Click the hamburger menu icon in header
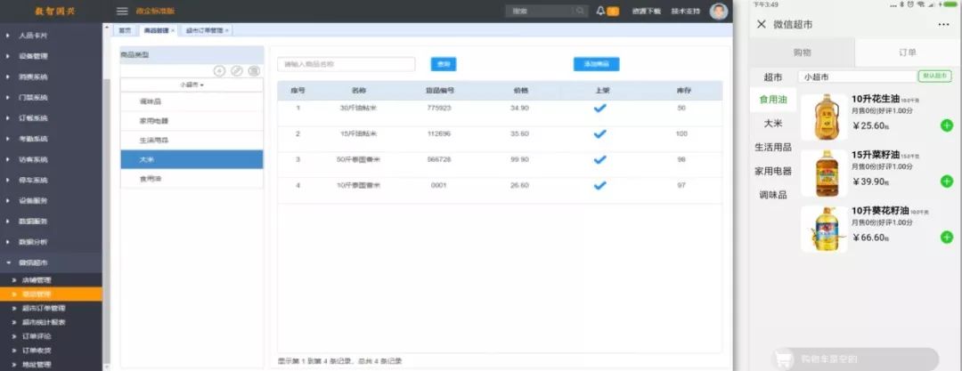 (x=122, y=11)
